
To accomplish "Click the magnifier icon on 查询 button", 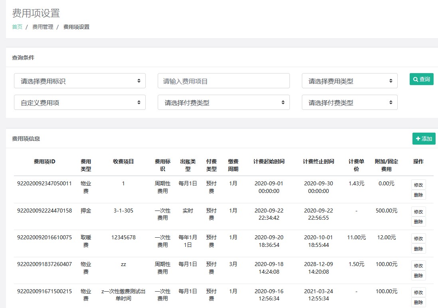I will 416,79.
